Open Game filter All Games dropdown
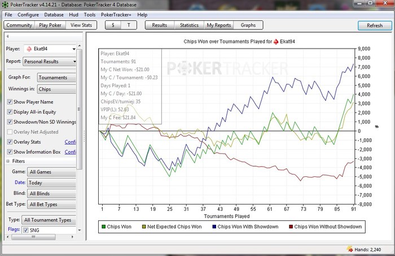The image size is (395, 256). tap(52, 172)
